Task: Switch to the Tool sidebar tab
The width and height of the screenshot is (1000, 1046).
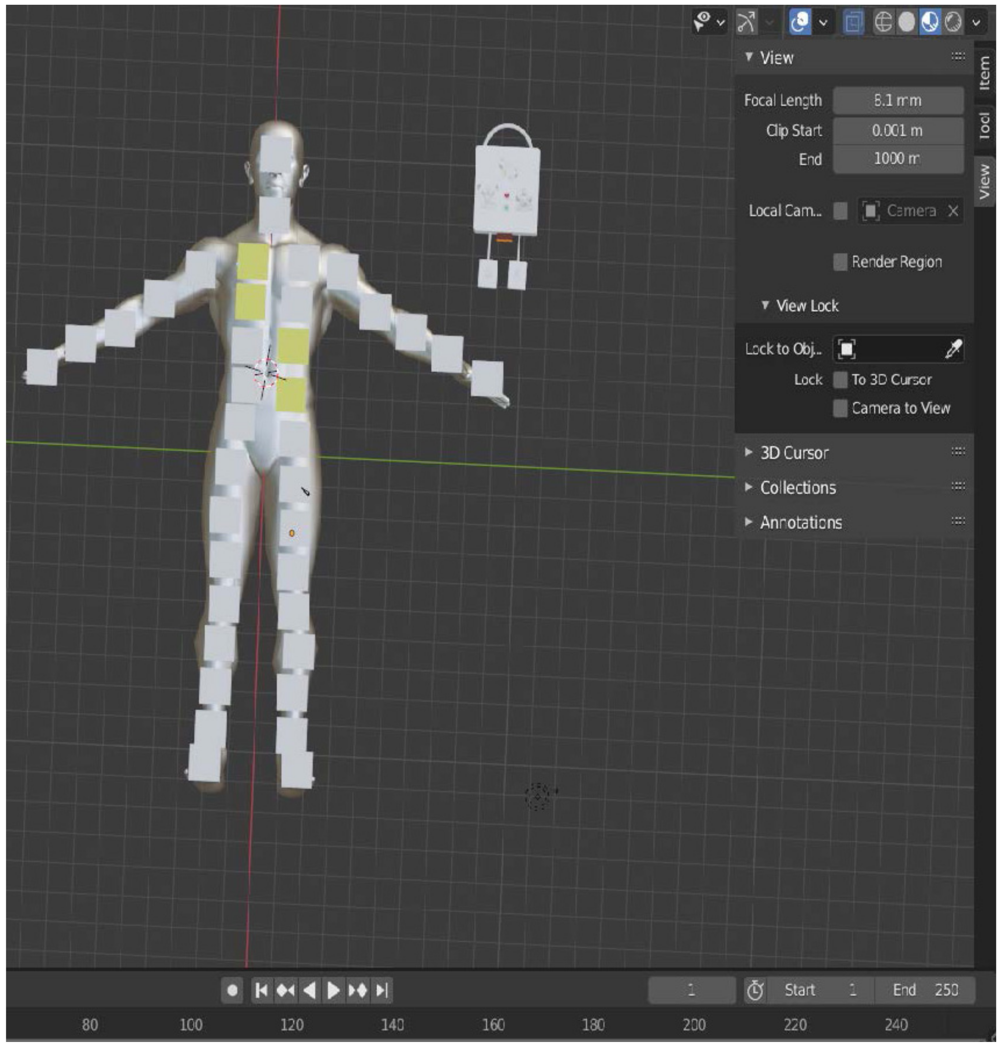Action: point(984,126)
